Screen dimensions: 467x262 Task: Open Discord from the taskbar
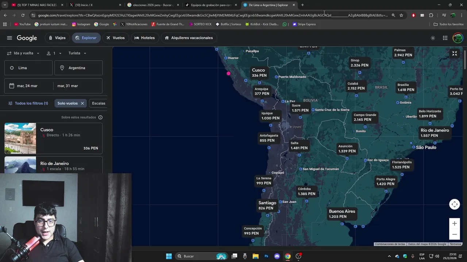click(277, 256)
